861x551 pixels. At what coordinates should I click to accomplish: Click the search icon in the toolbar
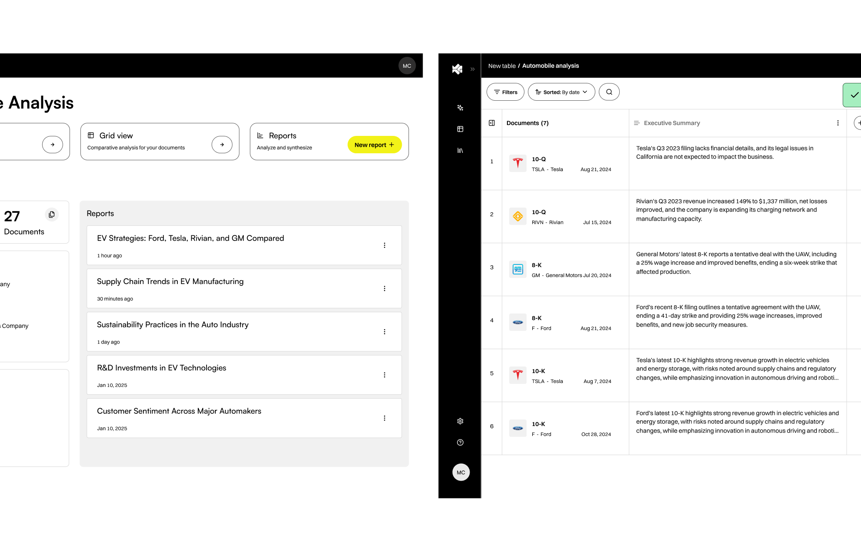pos(609,92)
